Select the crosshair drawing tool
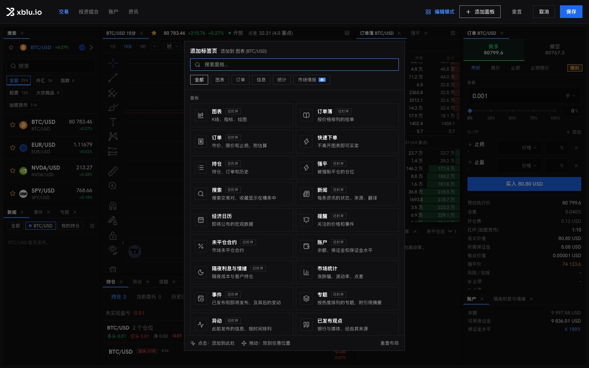 [113, 63]
